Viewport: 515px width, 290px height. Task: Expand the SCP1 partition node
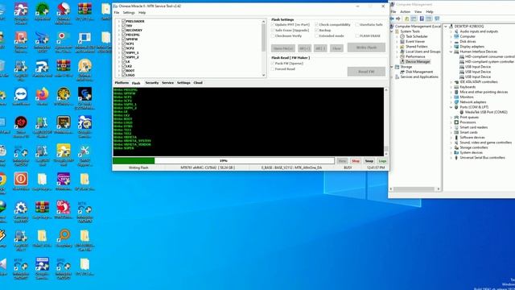tap(119, 43)
